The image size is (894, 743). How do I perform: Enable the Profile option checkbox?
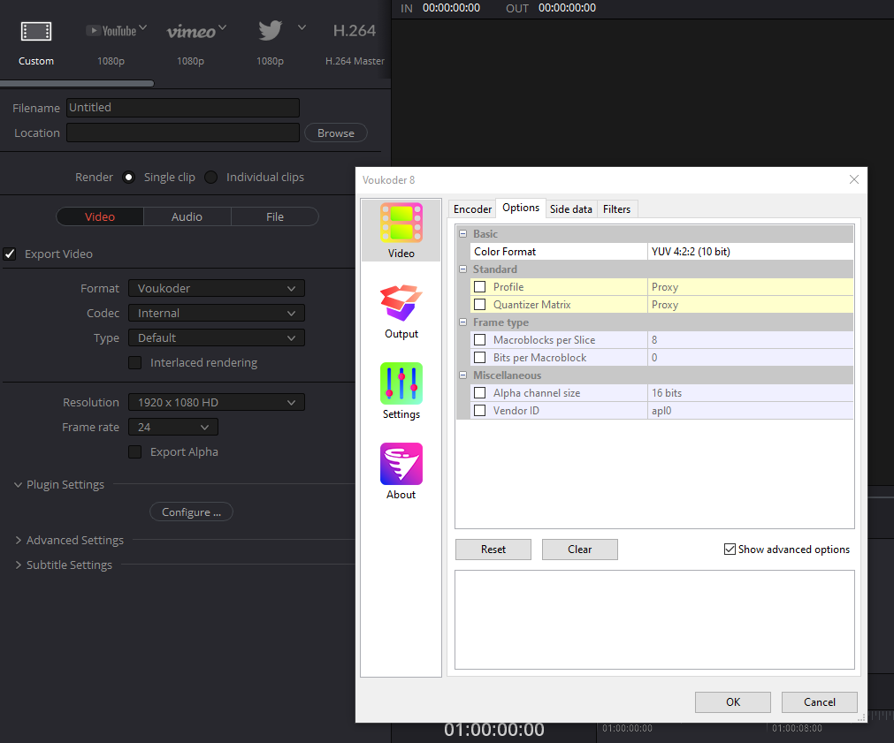point(480,287)
